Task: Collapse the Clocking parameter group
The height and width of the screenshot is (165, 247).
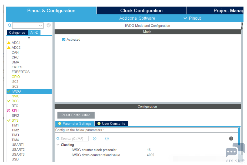Action: (58, 145)
